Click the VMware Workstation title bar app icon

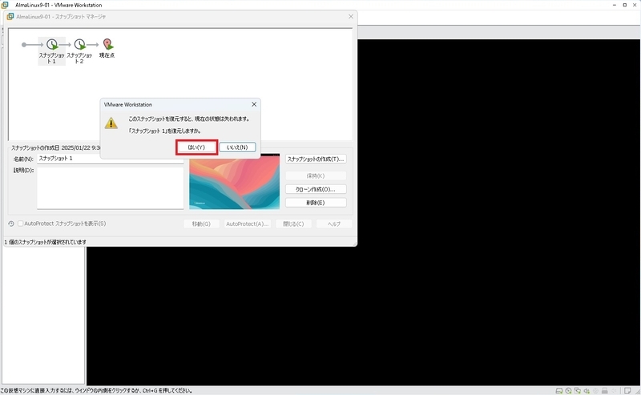[5, 5]
